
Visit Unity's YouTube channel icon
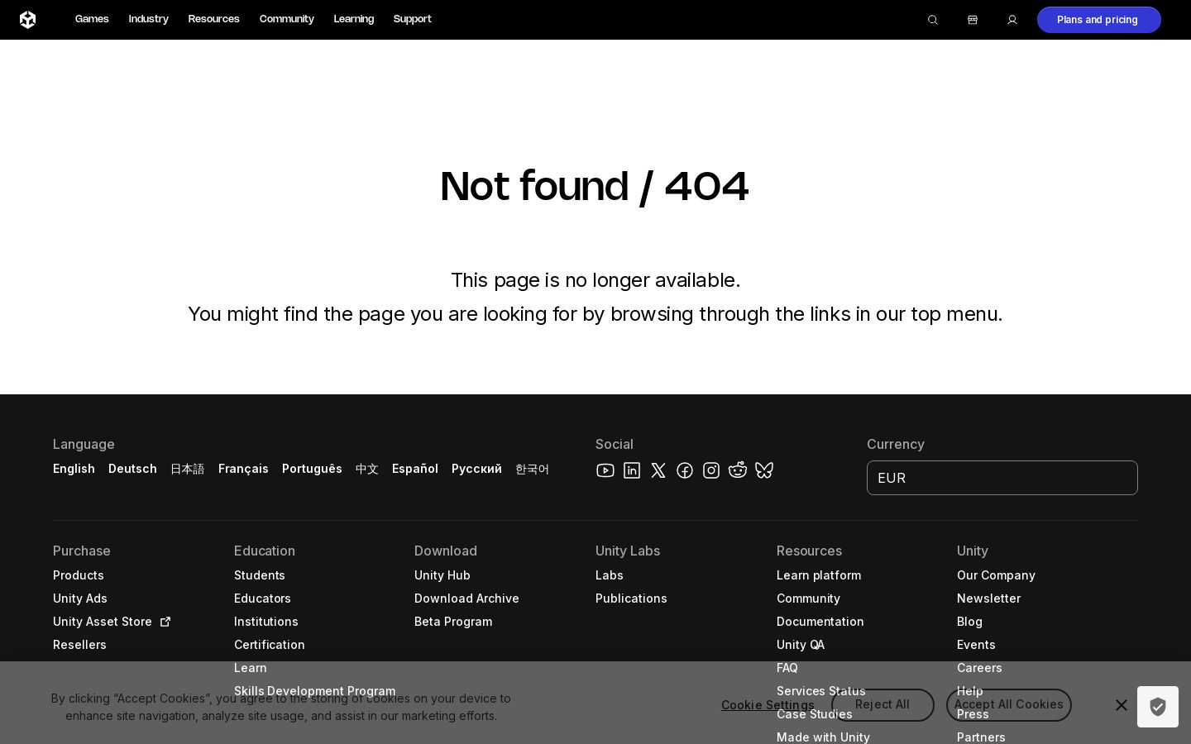point(605,470)
